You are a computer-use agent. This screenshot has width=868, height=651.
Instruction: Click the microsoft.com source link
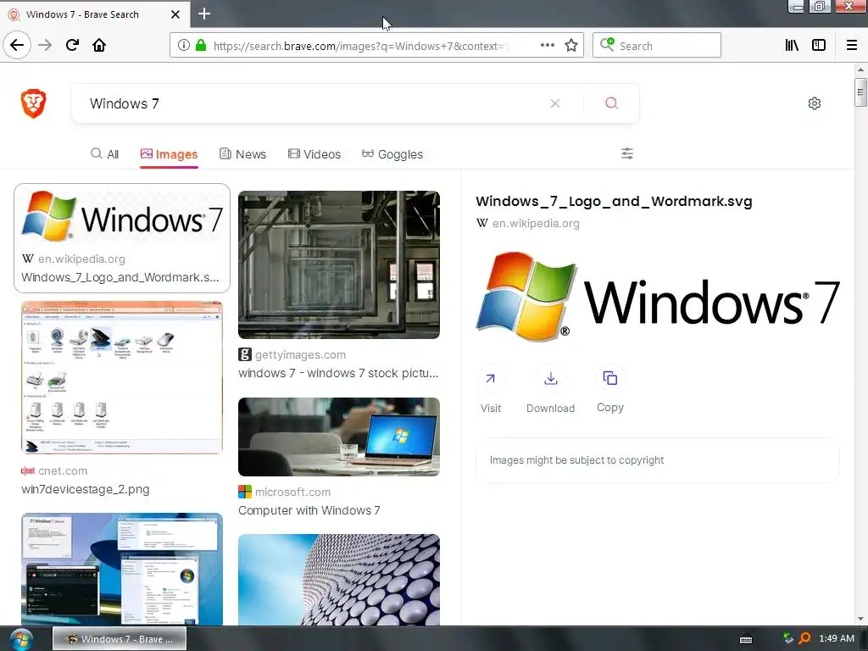pyautogui.click(x=292, y=492)
